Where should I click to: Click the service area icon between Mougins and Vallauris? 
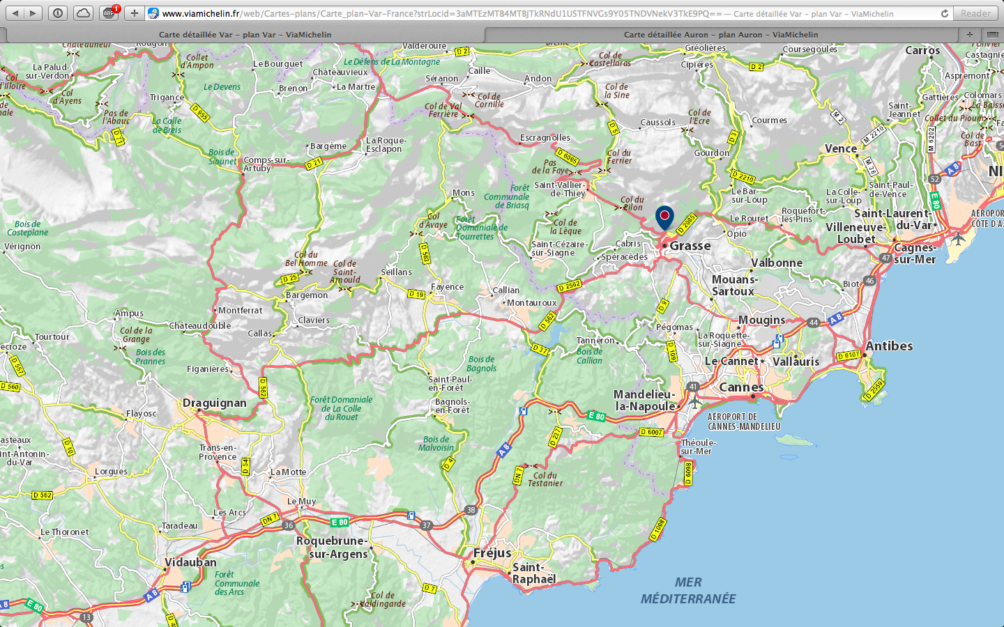(777, 341)
